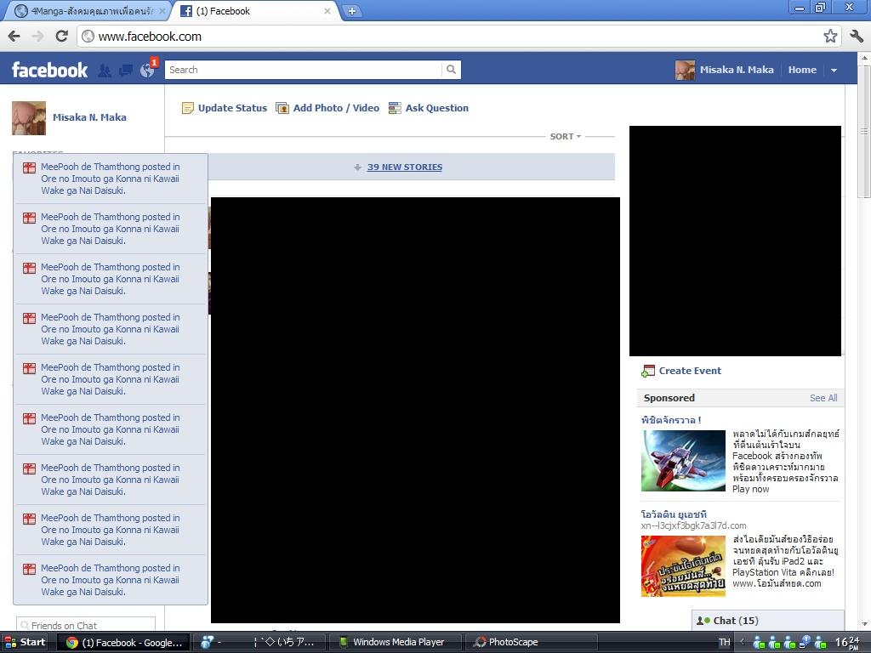Click the Add Photo / Video icon

tap(282, 108)
